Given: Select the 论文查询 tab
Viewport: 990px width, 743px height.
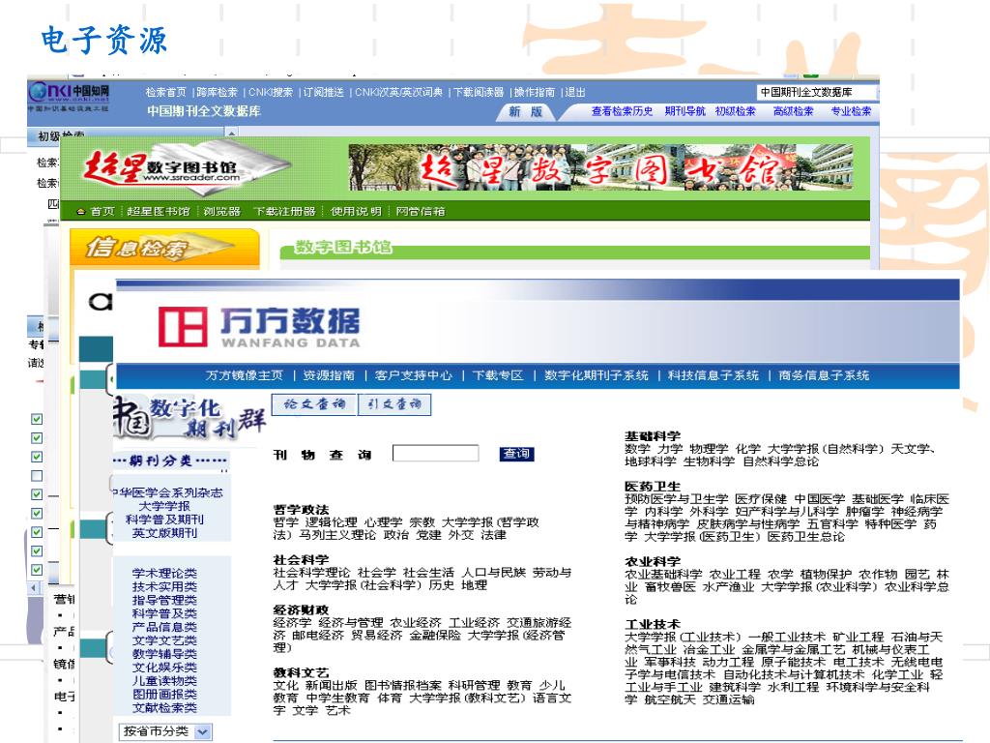Looking at the screenshot, I should point(314,404).
